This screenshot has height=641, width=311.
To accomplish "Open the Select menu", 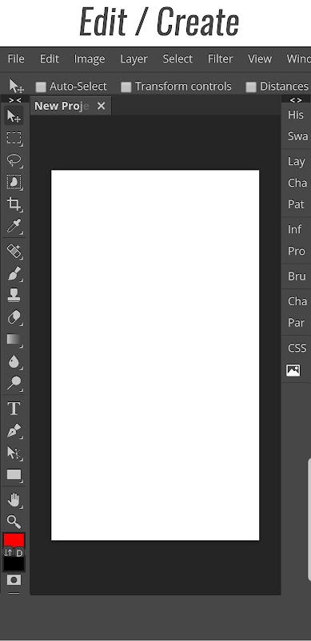I will 177,58.
